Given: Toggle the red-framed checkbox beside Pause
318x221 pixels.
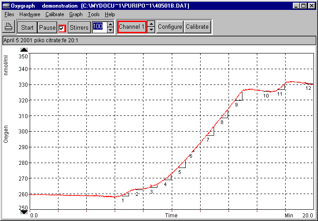Looking at the screenshot, I should pyautogui.click(x=62, y=28).
